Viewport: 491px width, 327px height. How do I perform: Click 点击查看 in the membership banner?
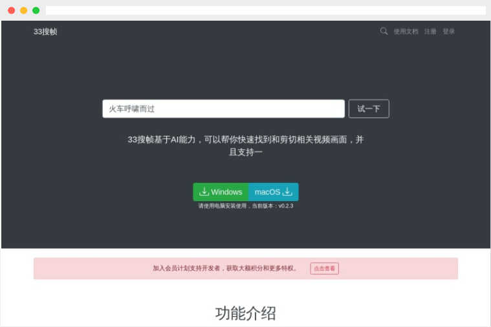coord(324,268)
